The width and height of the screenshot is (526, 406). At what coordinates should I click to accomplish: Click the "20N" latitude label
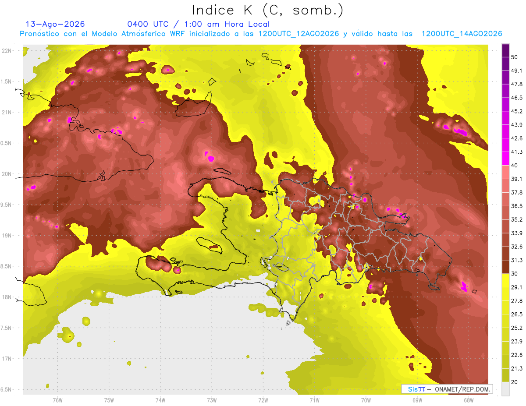point(7,174)
